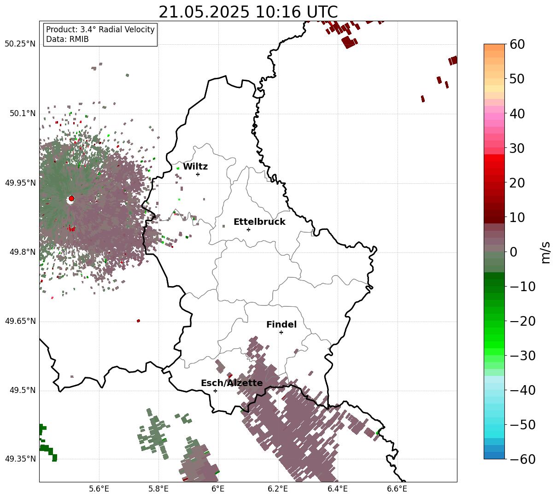The image size is (556, 498).
Task: Click the colorbar value −40
Action: [x=522, y=390]
